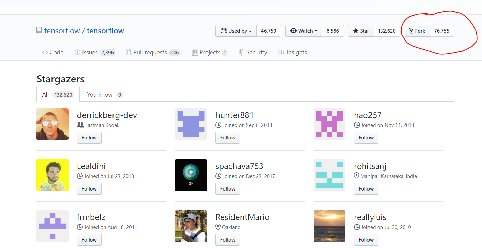Open the bold tensorflow repository name link
482x248 pixels.
click(105, 31)
